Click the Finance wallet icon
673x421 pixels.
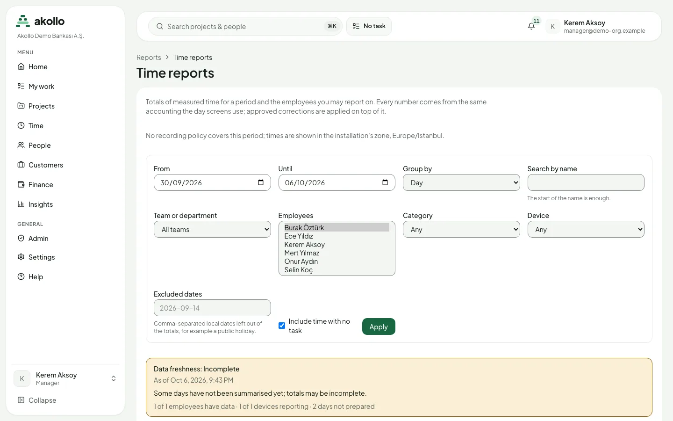click(21, 184)
